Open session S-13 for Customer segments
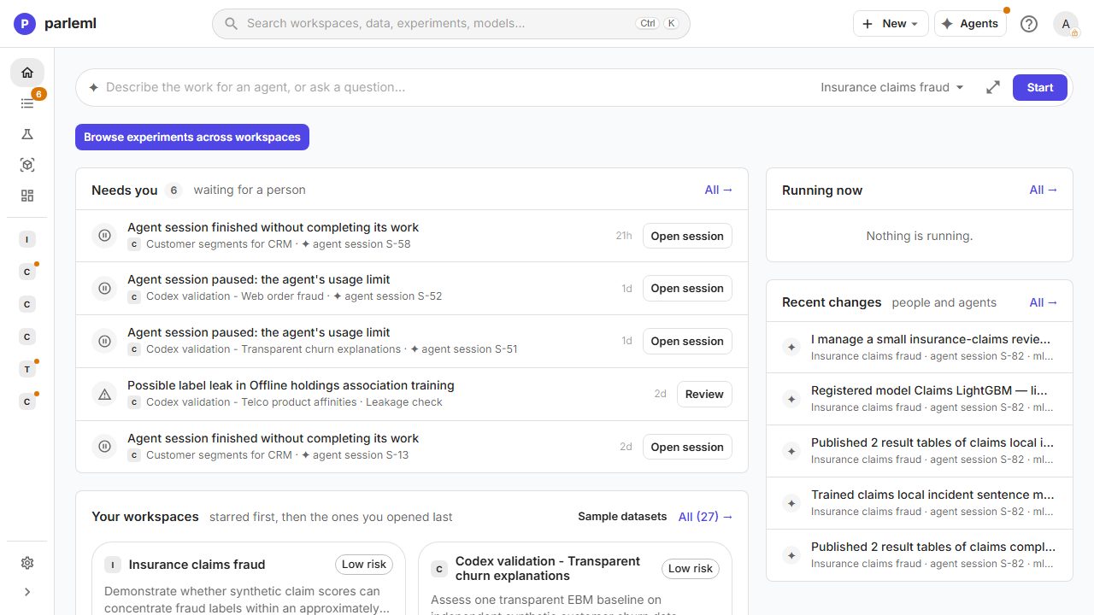This screenshot has height=615, width=1094. coord(687,447)
